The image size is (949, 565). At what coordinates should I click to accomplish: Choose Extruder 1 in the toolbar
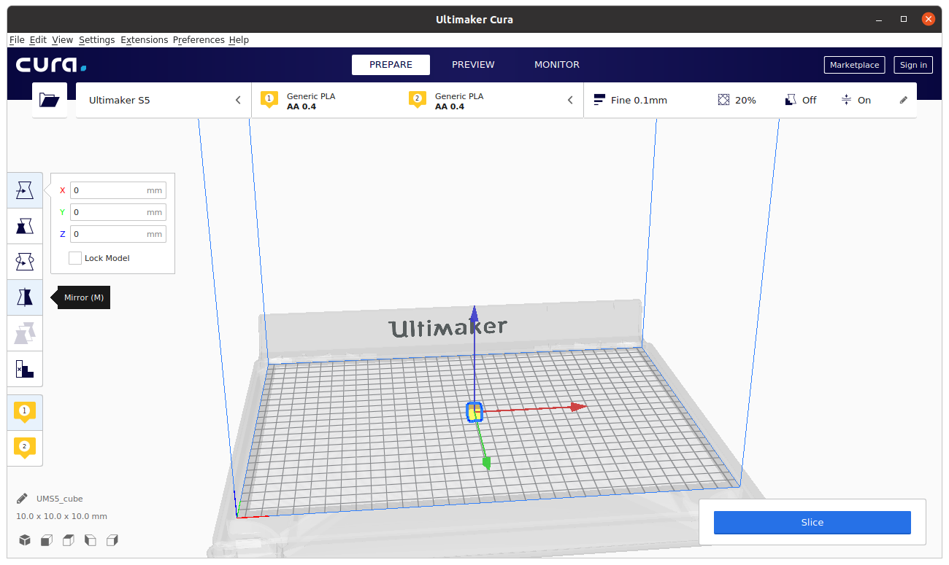(25, 413)
